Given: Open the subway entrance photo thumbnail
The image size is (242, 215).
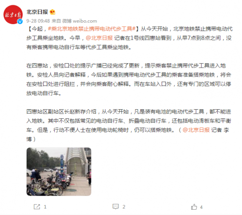Looking at the screenshot, I should (x=59, y=172).
